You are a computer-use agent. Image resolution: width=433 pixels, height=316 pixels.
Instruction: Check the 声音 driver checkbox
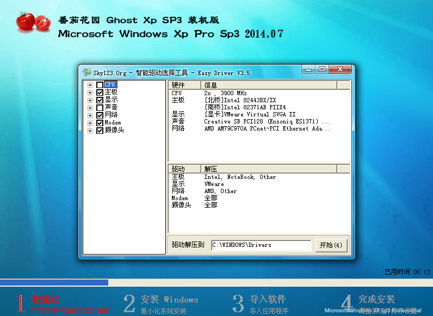[100, 108]
